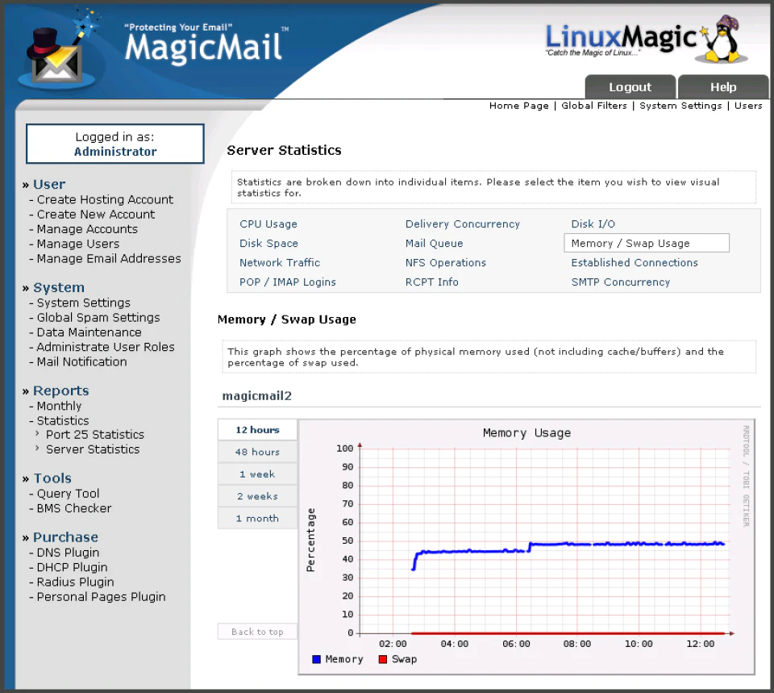Click the Logout button
Image resolution: width=774 pixels, height=693 pixels.
(630, 86)
